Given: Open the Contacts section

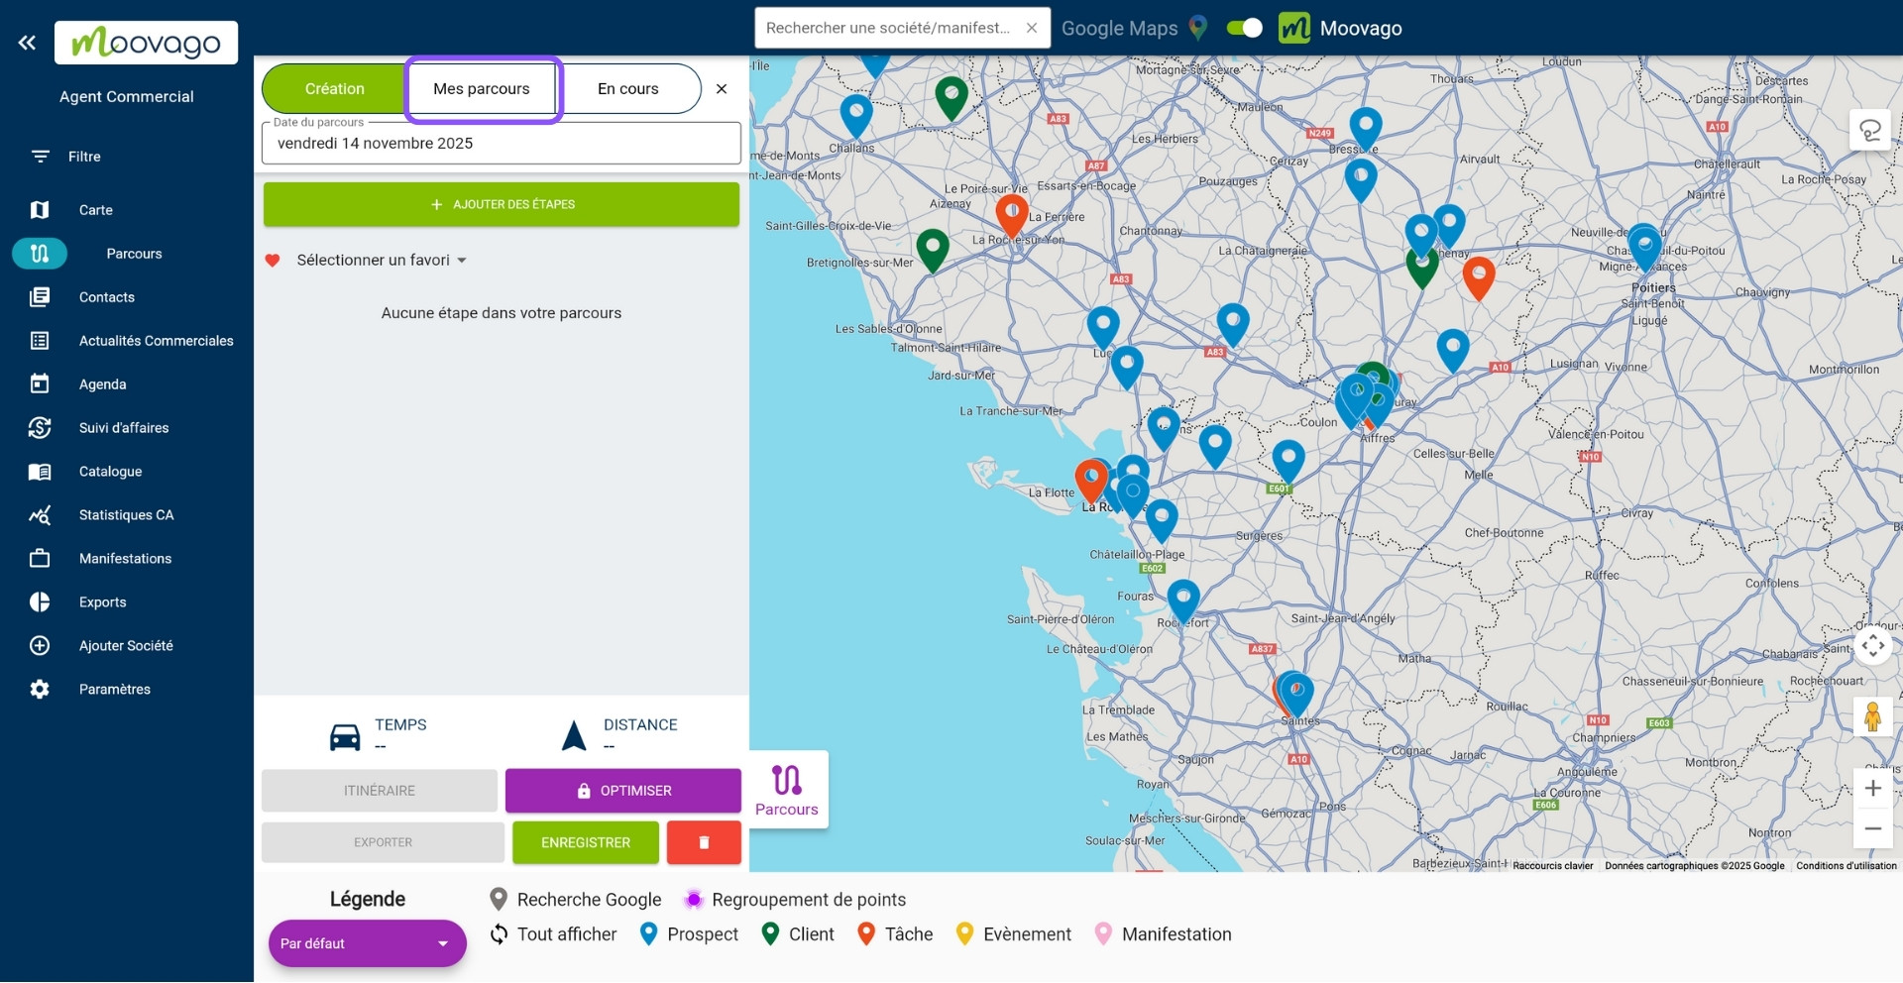Looking at the screenshot, I should (106, 296).
